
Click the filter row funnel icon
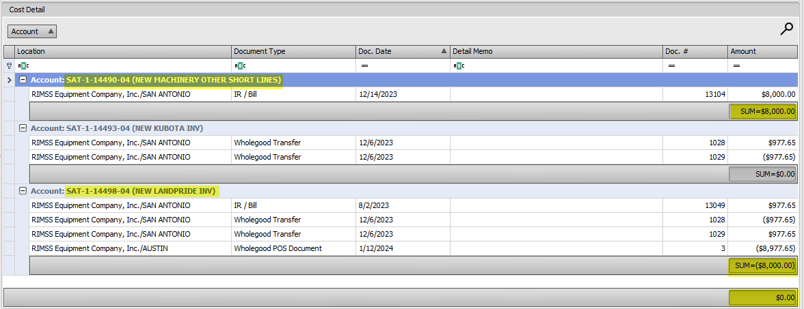click(9, 65)
